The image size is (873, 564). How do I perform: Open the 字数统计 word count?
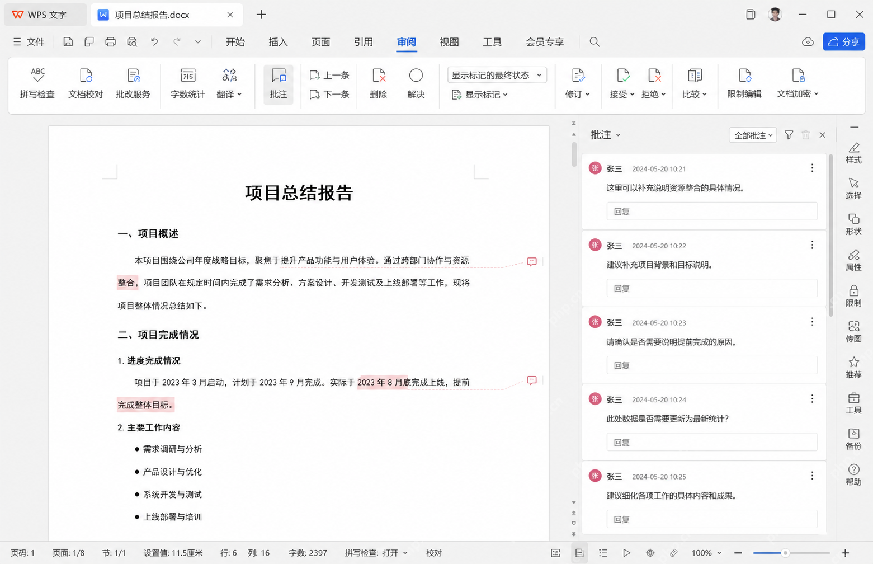(x=188, y=83)
